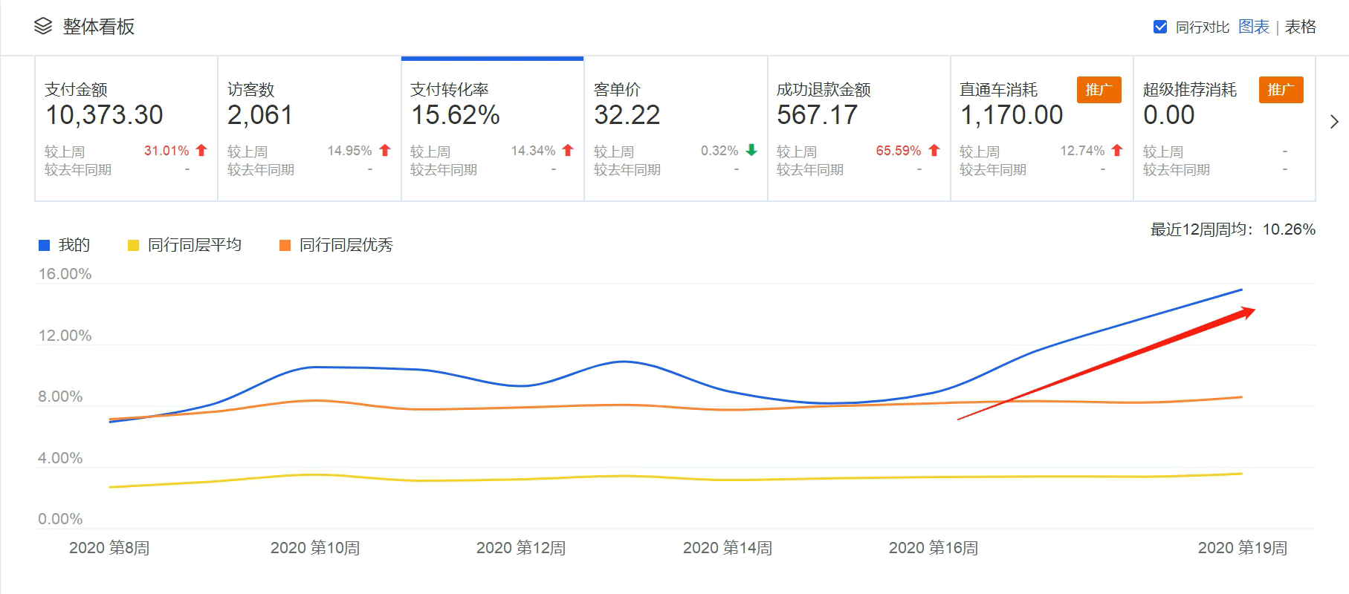Select the 支付金额 metric card
Viewport: 1349px width, 594px height.
pos(126,128)
